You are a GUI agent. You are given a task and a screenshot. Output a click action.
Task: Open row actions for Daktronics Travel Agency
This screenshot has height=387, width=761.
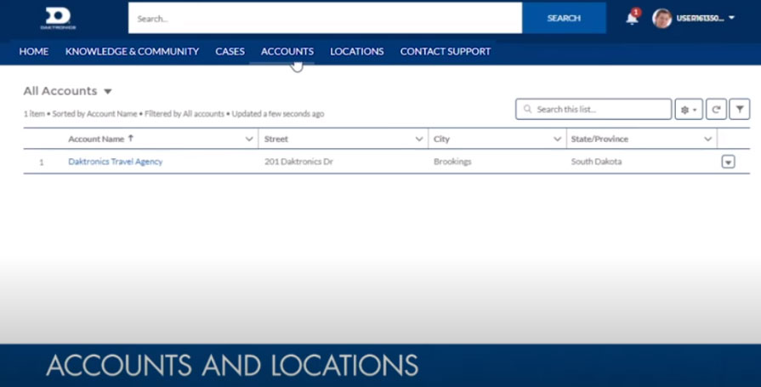pos(728,162)
